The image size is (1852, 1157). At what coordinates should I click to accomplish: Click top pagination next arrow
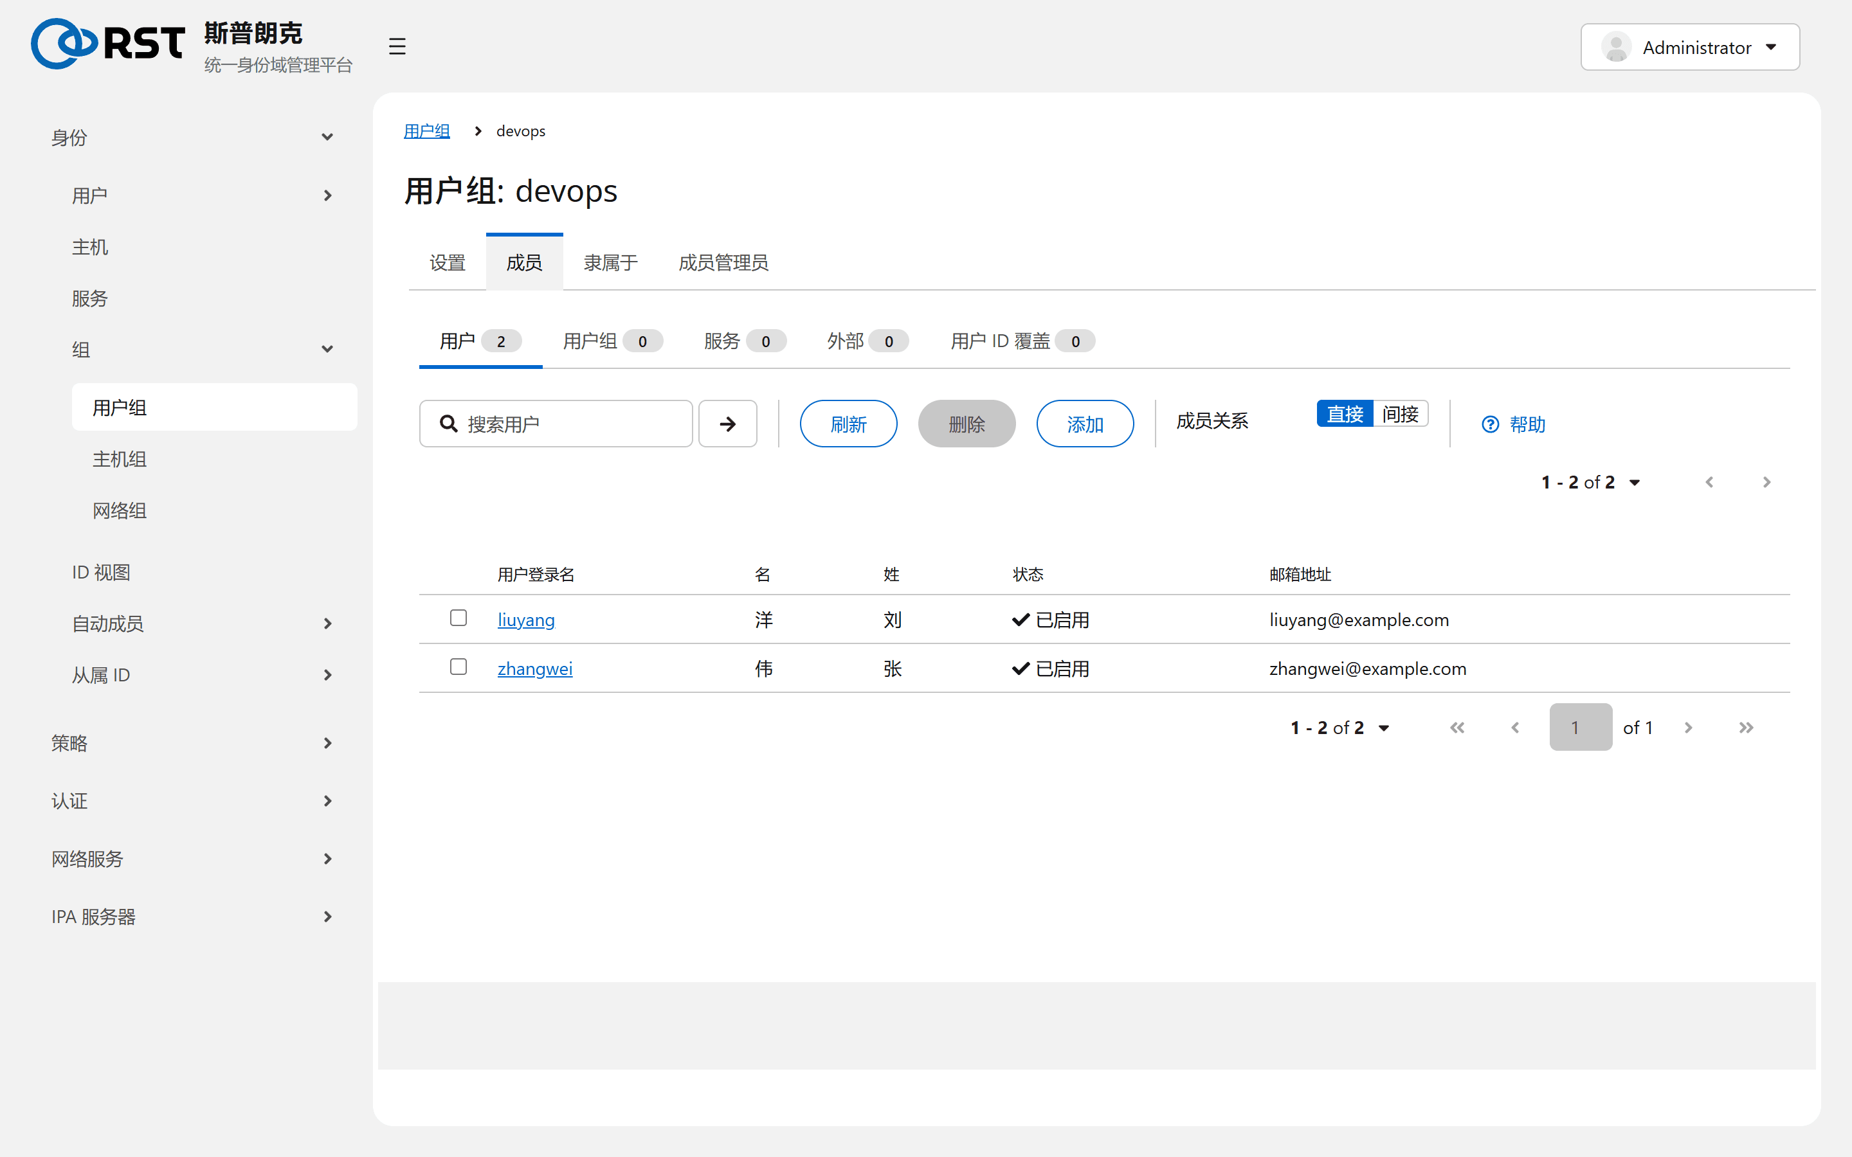[1766, 481]
